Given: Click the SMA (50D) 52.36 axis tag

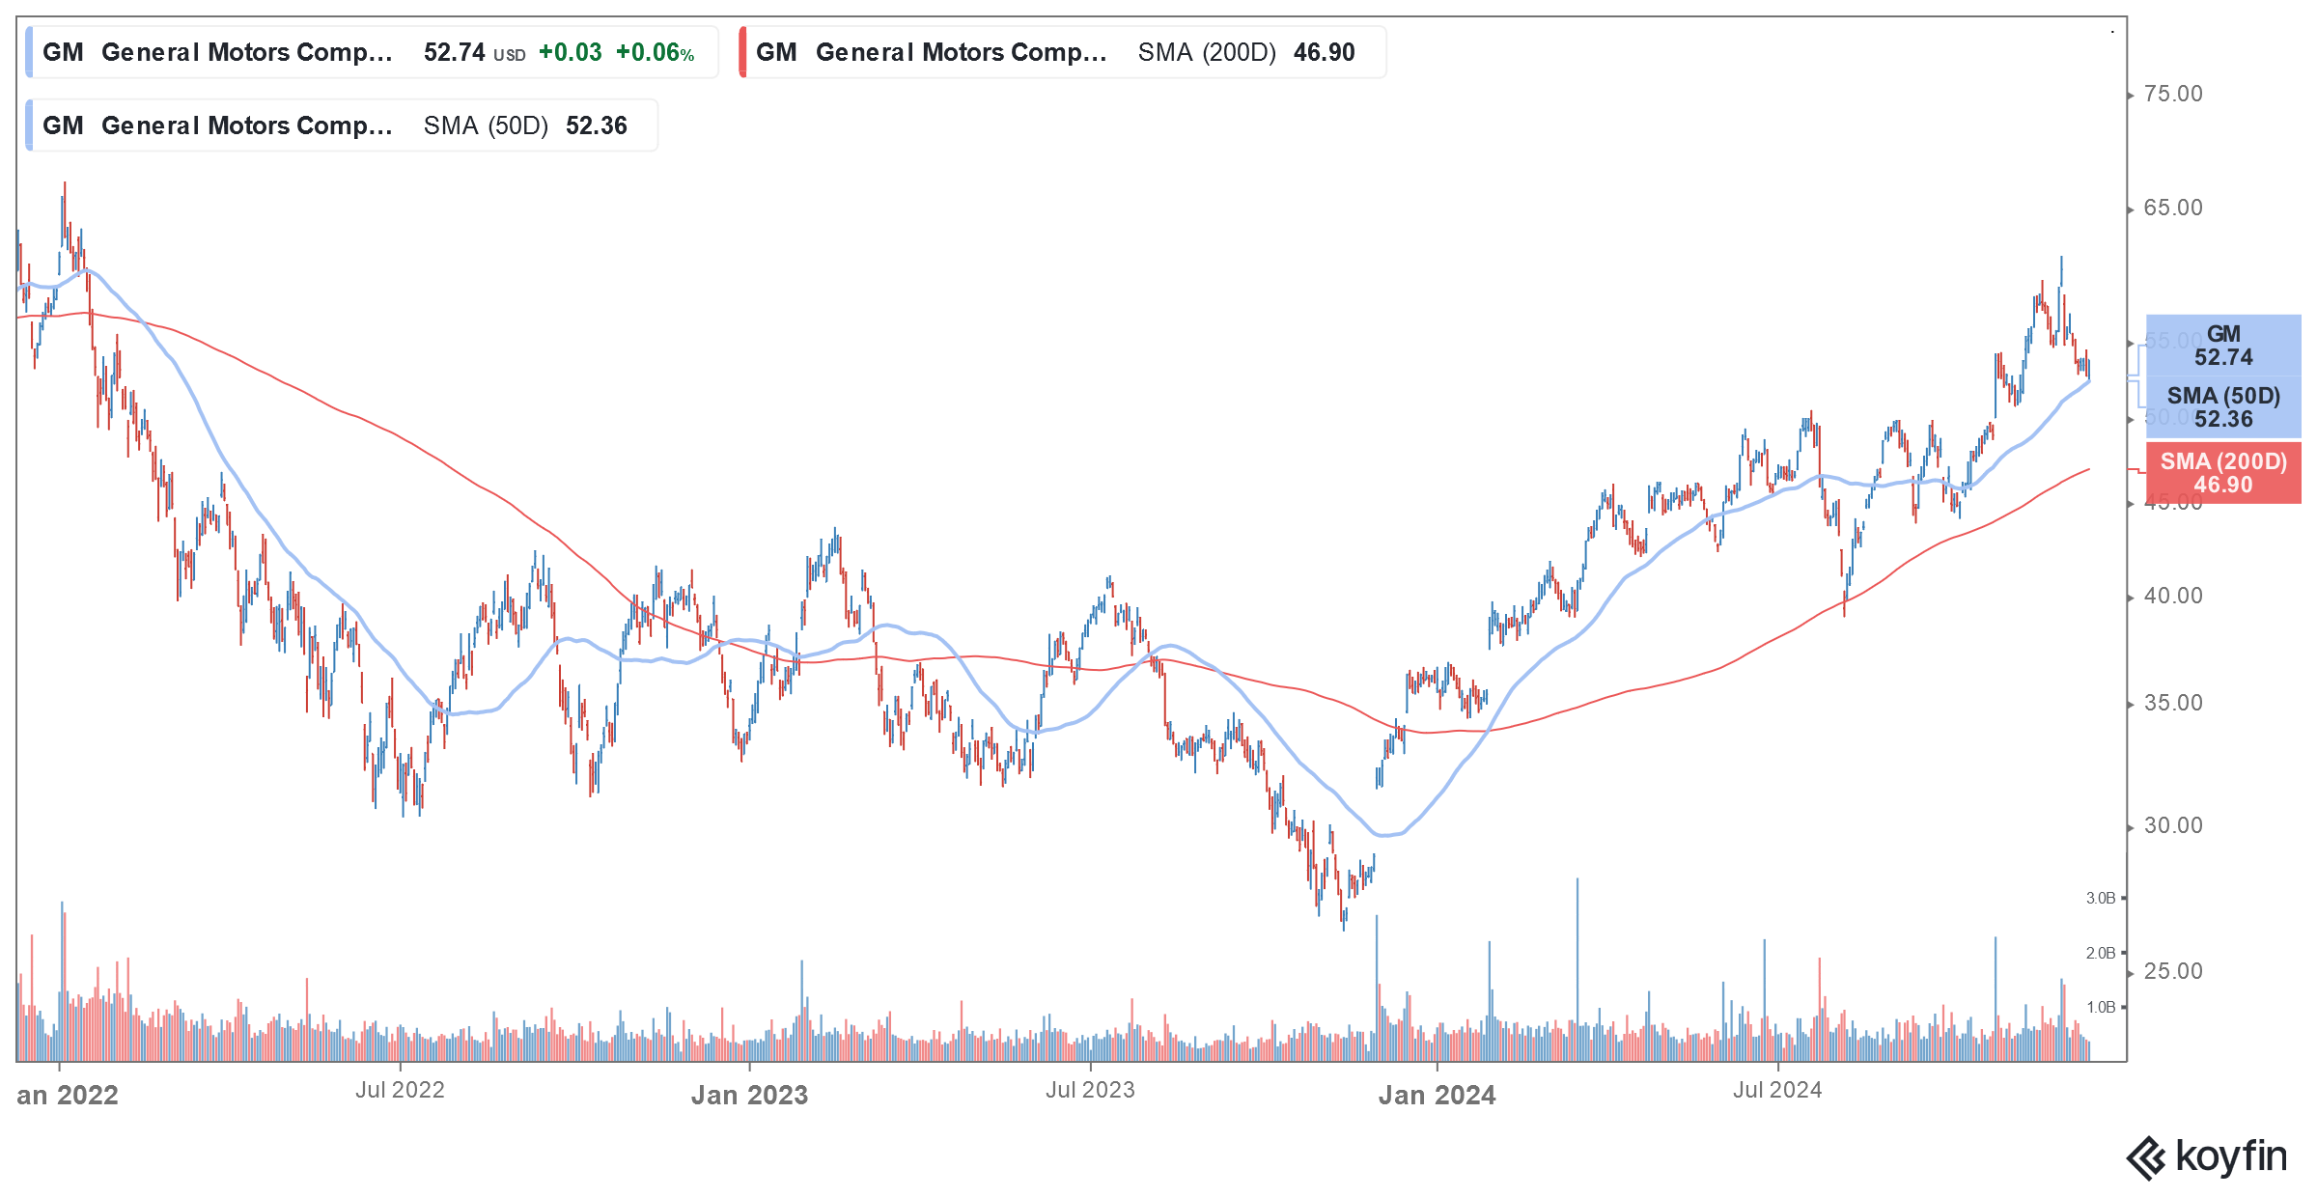Looking at the screenshot, I should point(2223,407).
